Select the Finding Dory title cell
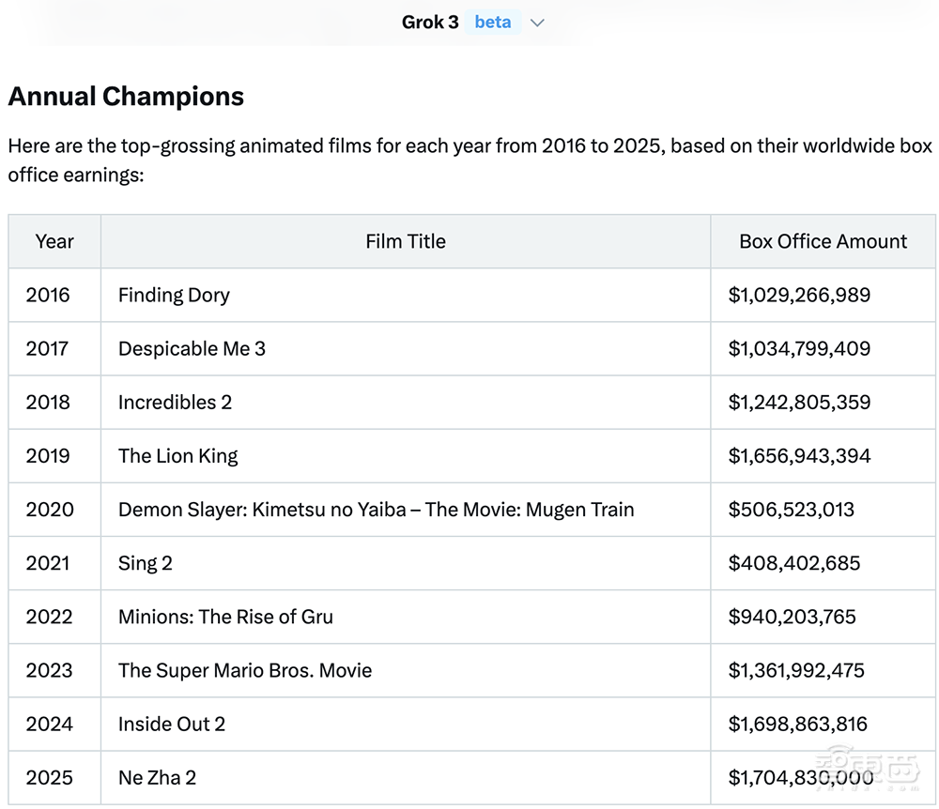 (x=174, y=295)
